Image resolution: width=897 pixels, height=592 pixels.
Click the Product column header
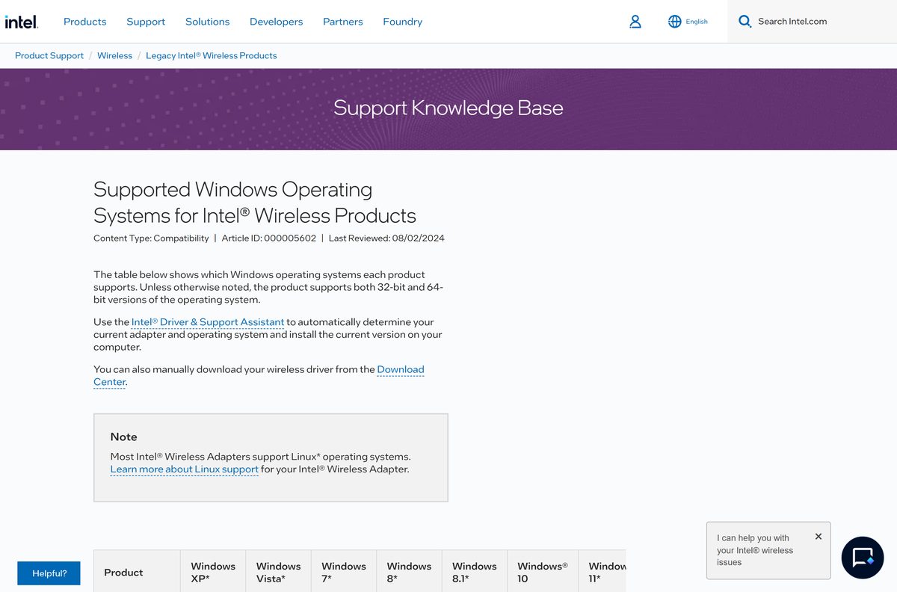[137, 572]
